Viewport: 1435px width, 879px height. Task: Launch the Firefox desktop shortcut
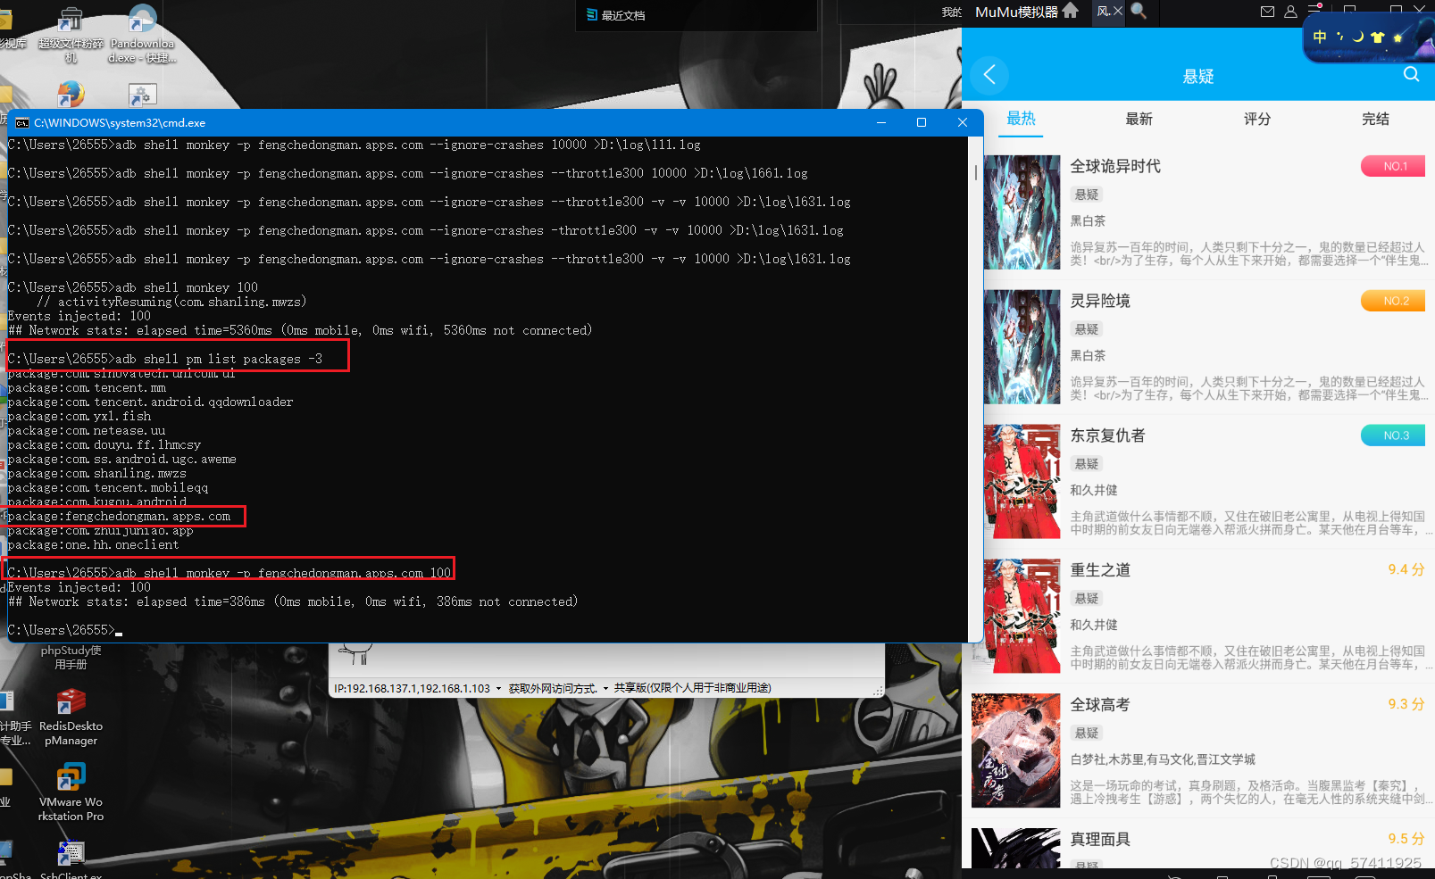click(x=71, y=94)
